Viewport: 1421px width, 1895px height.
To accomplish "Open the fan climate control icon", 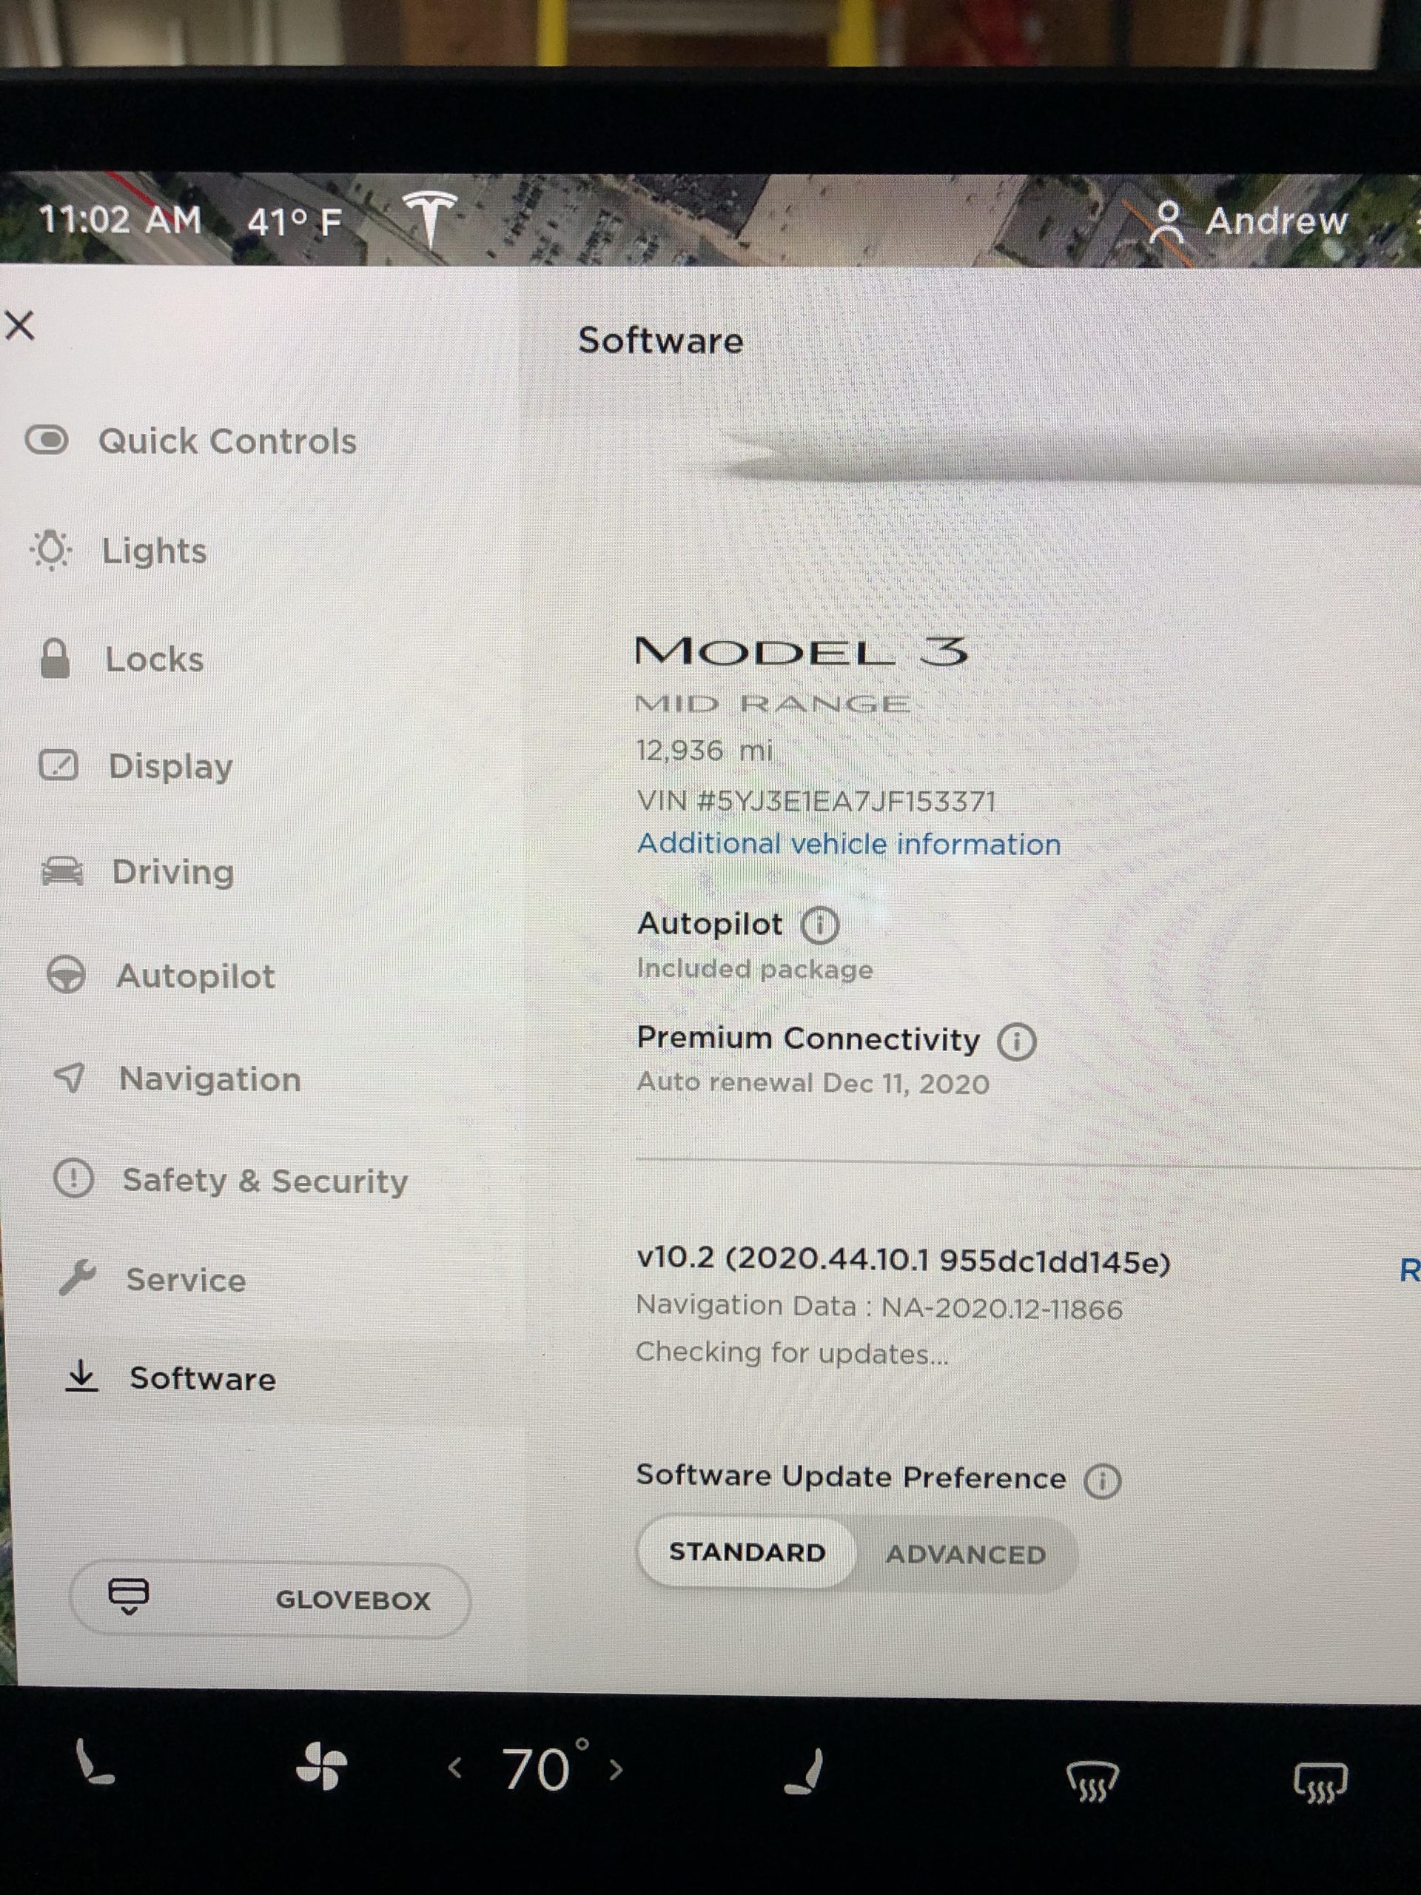I will tap(321, 1766).
